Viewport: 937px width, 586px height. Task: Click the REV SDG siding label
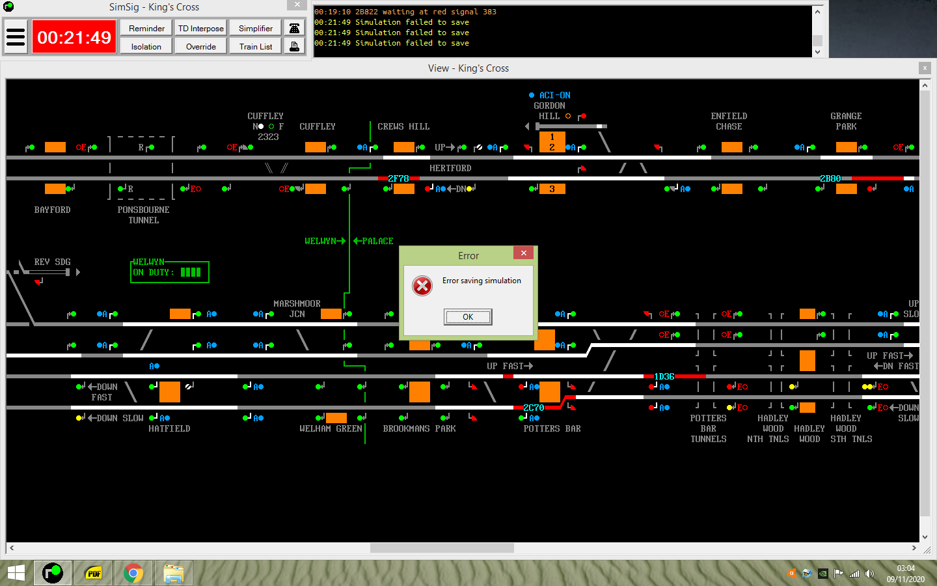[52, 262]
